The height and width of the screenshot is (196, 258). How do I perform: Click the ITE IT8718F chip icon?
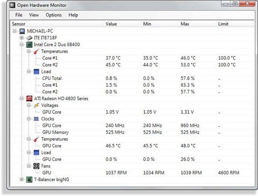29,38
